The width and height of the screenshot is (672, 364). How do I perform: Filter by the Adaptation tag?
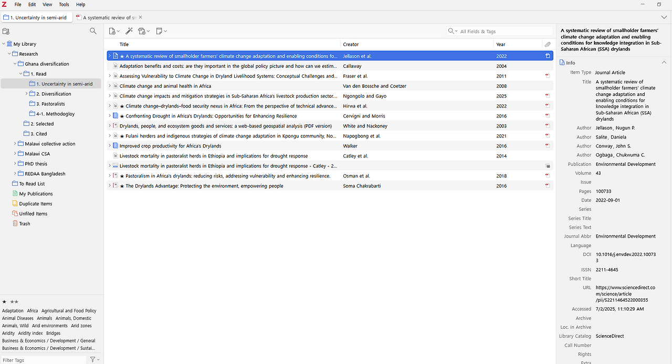point(13,311)
